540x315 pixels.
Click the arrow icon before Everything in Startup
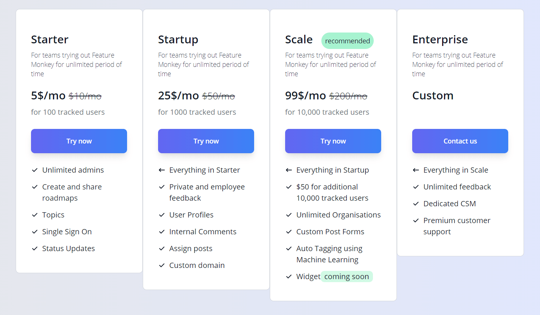click(x=288, y=170)
